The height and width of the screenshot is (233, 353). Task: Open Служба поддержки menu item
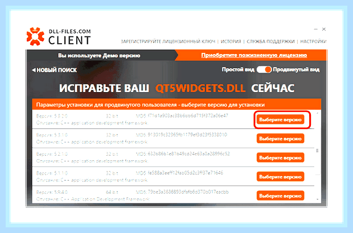click(270, 41)
